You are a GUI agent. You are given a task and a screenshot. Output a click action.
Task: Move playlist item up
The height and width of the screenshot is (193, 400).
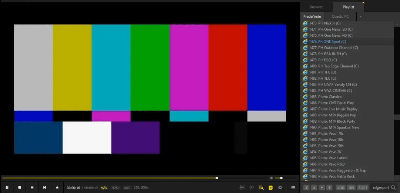pos(314,188)
